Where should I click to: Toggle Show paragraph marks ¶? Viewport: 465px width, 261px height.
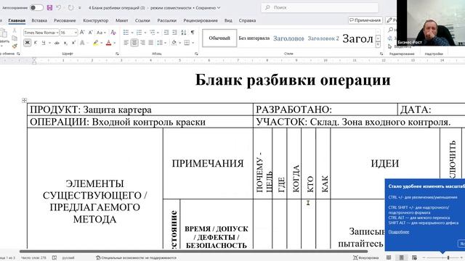193,32
